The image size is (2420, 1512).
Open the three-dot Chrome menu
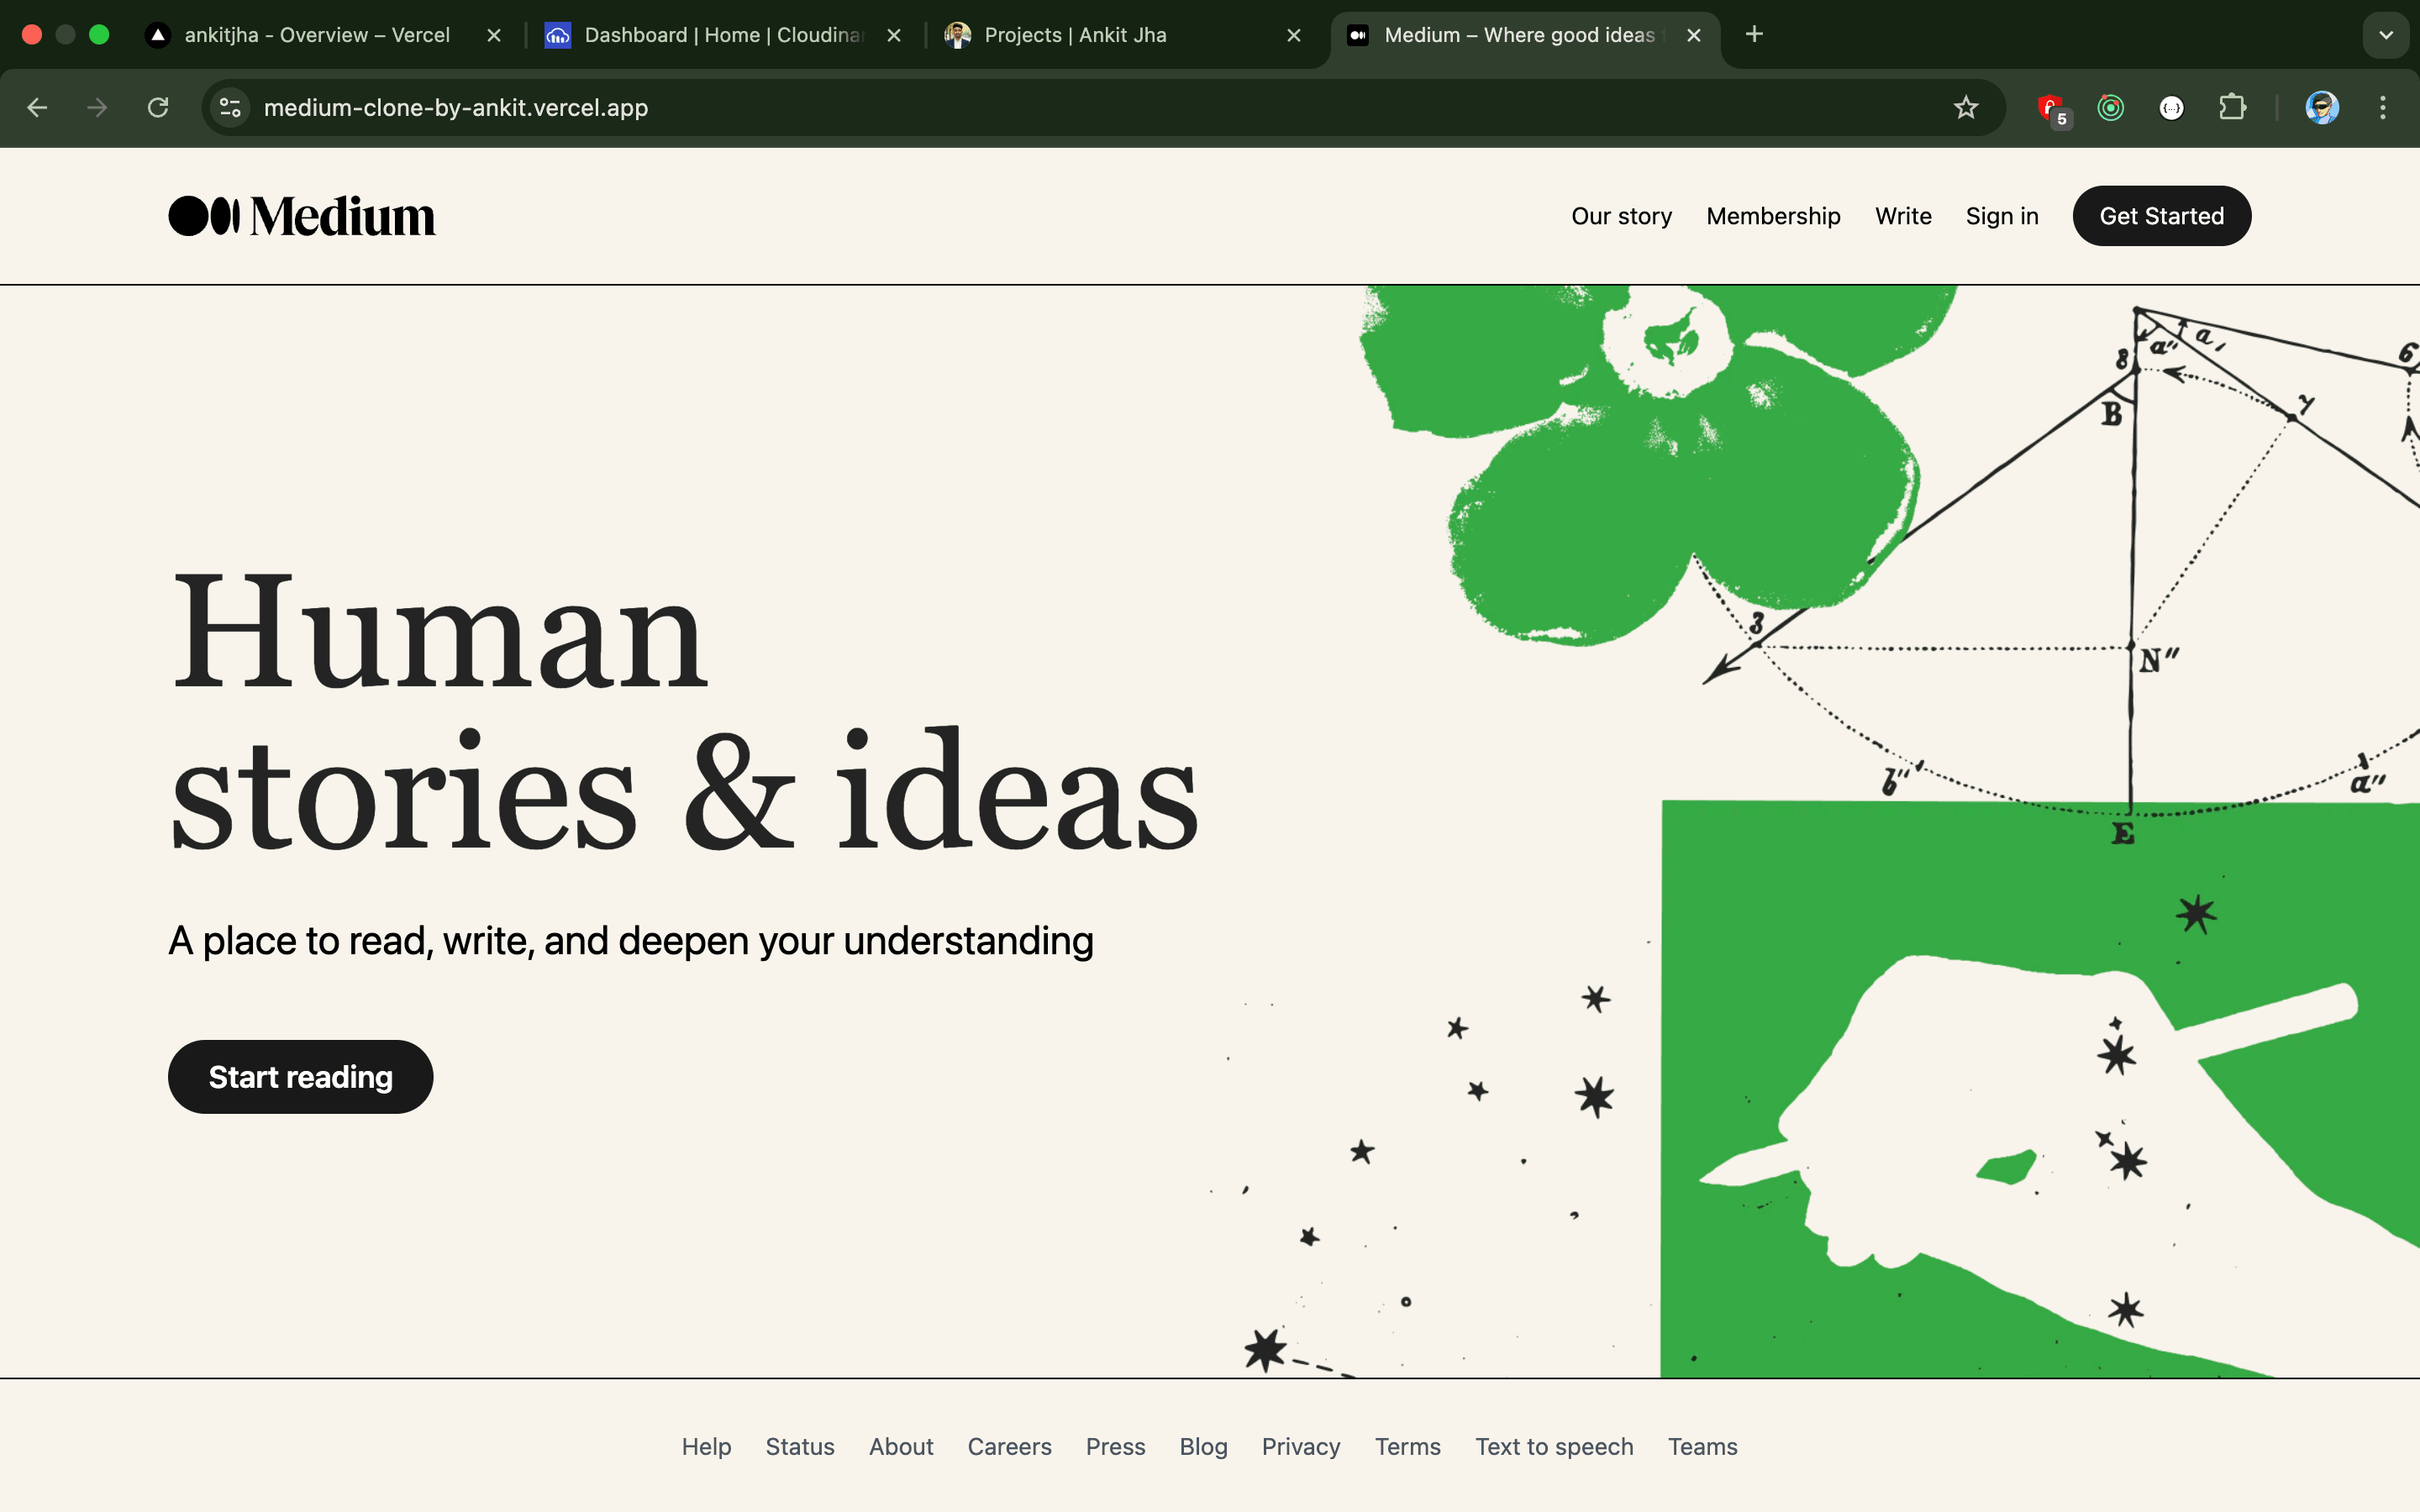(x=2384, y=107)
